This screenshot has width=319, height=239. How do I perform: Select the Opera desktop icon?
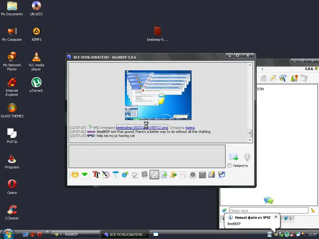click(x=12, y=187)
